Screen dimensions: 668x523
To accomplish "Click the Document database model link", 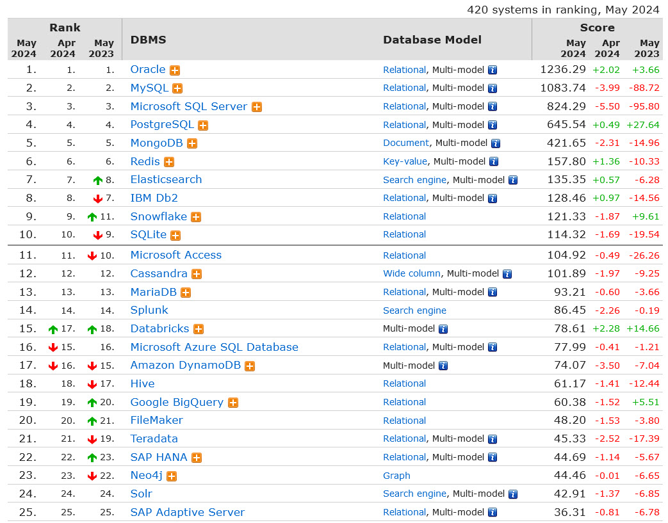I will (x=406, y=143).
